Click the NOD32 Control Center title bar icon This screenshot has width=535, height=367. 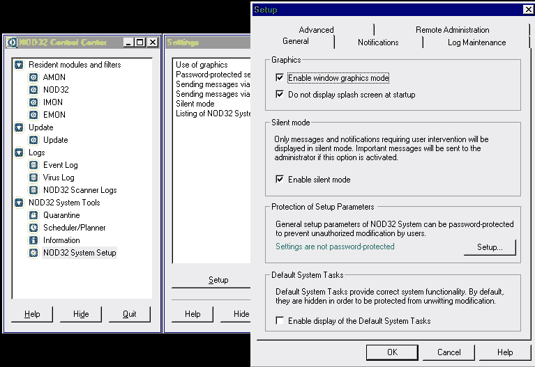(x=12, y=42)
